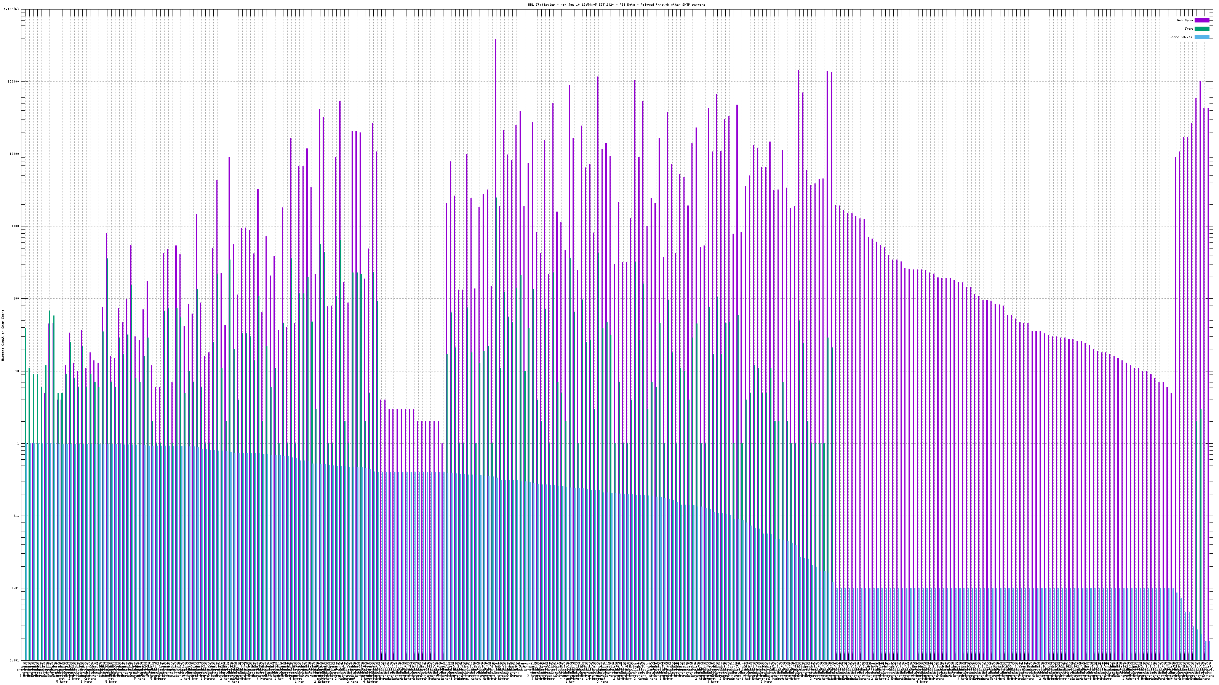This screenshot has width=1219, height=685.
Task: Click the "Message Count or Spam Score" axis label
Action: click(x=3, y=335)
